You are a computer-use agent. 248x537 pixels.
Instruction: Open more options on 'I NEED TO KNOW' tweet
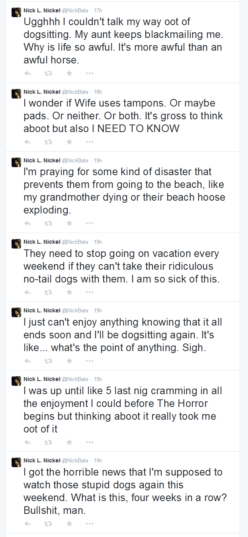[90, 142]
